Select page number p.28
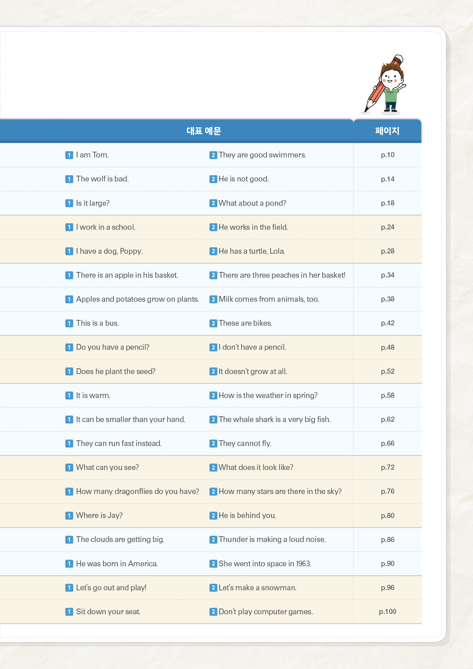Viewport: 473px width, 669px height. pyautogui.click(x=388, y=251)
